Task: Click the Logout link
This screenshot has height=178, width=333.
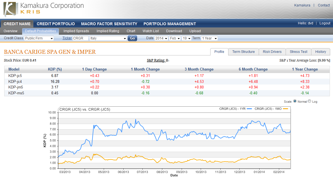Action: [325, 23]
